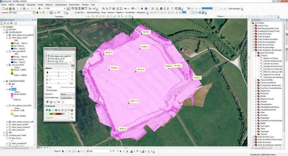Open the Fichier menu
288x156 pixels.
(4, 4)
